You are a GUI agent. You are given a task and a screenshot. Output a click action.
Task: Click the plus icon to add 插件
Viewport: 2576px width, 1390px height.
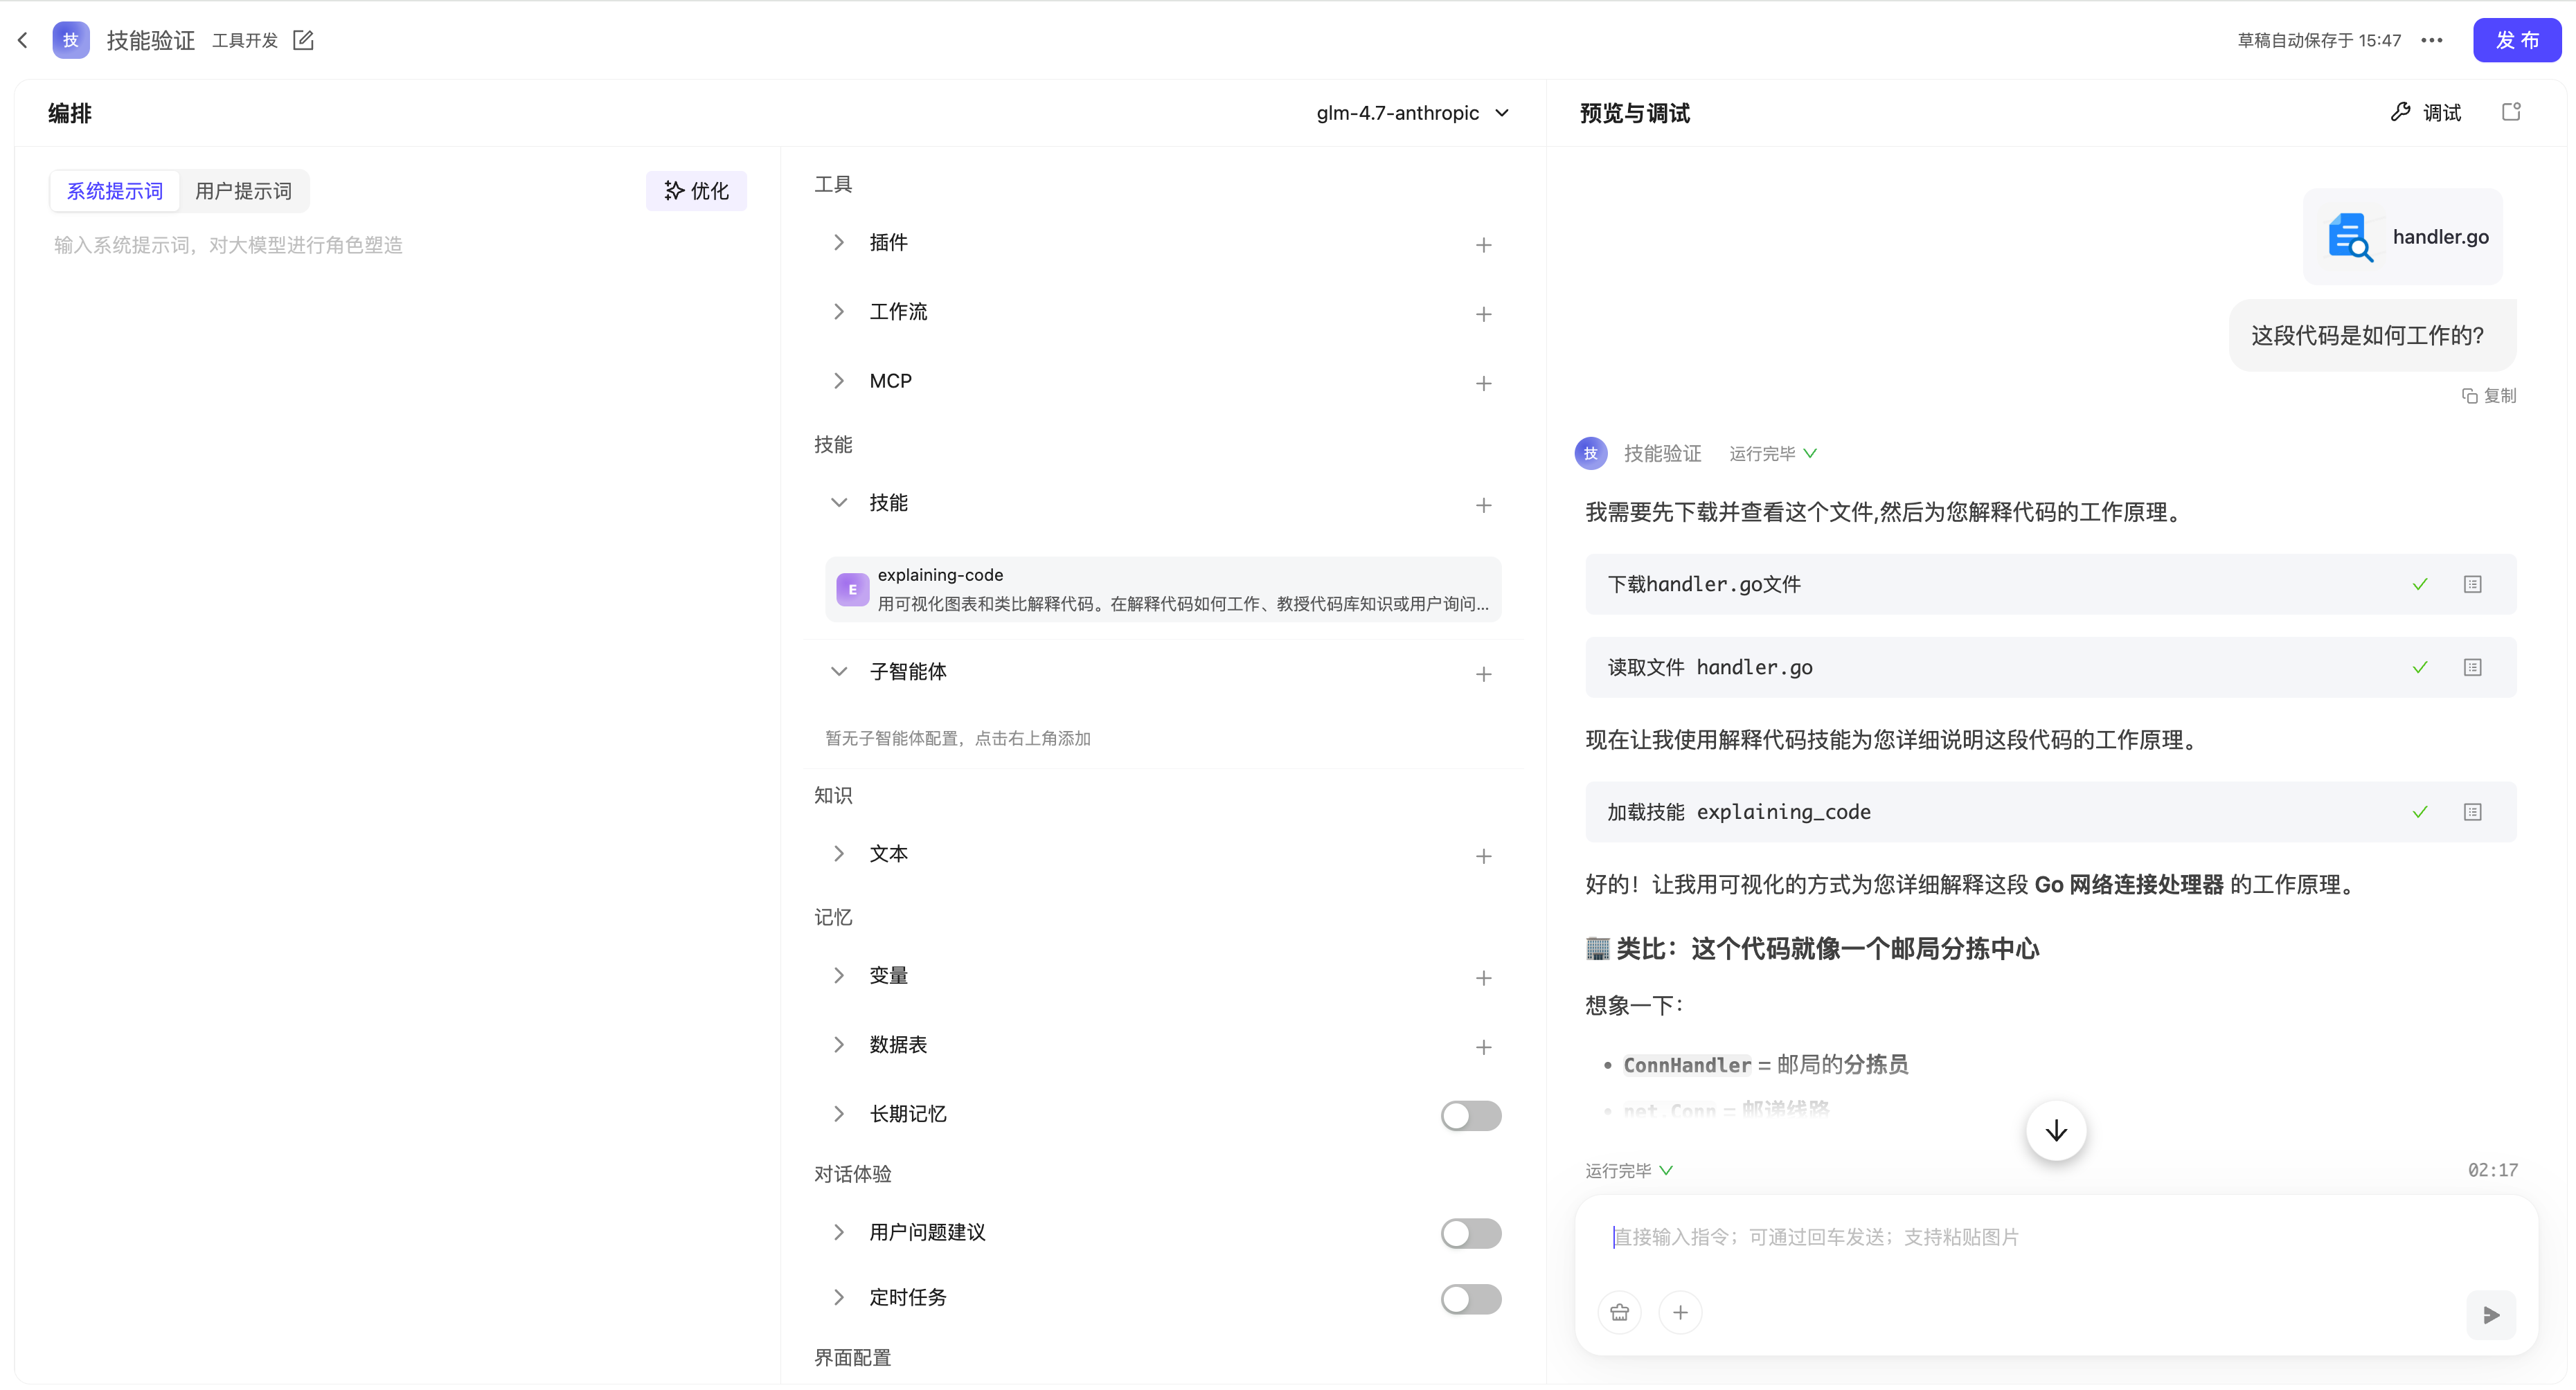click(1483, 245)
